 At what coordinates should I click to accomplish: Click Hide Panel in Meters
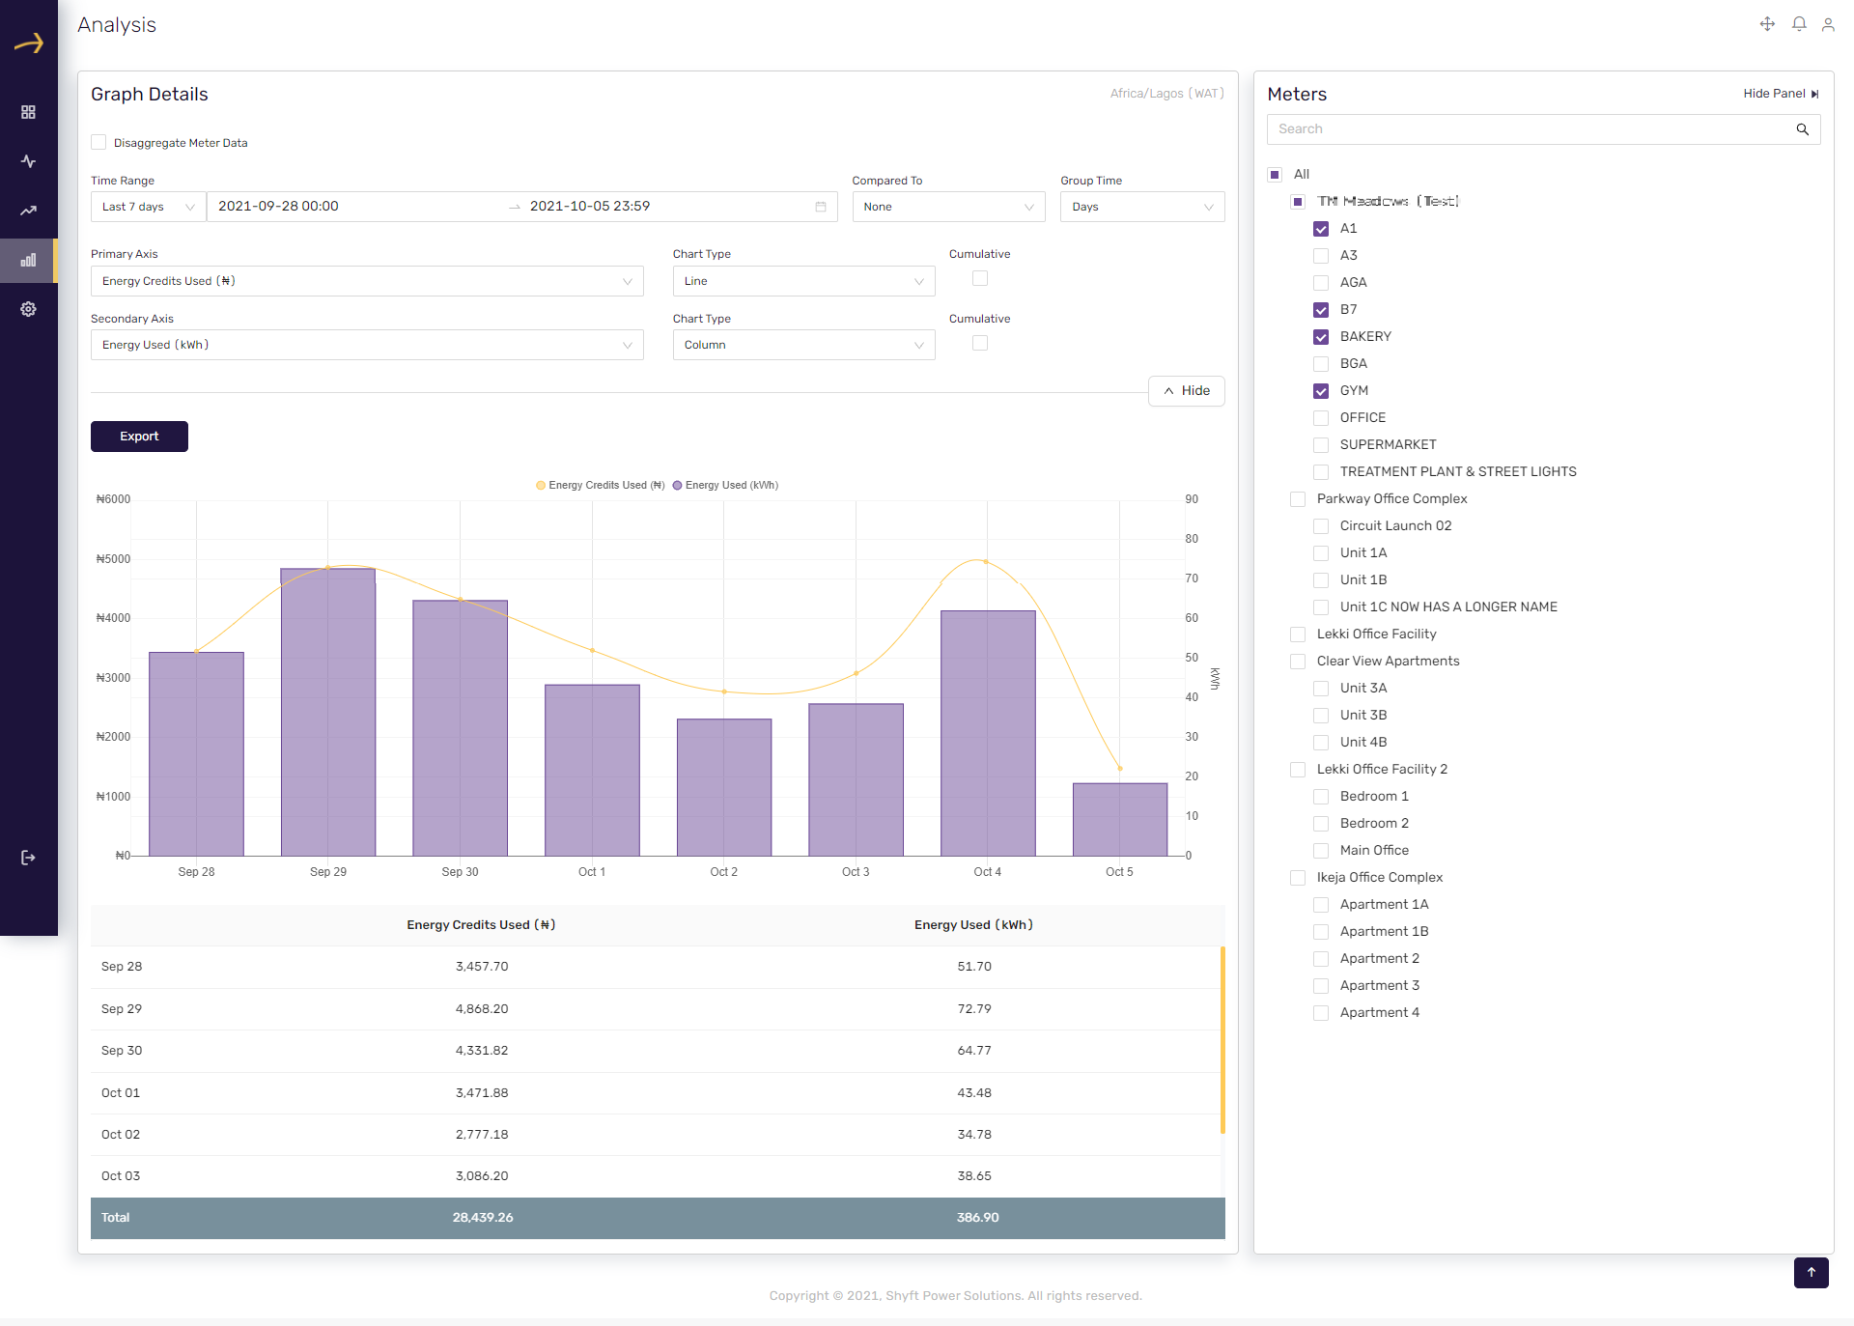(1781, 94)
